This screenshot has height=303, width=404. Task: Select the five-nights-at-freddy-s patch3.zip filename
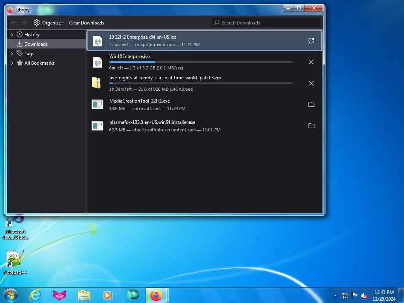tap(165, 78)
